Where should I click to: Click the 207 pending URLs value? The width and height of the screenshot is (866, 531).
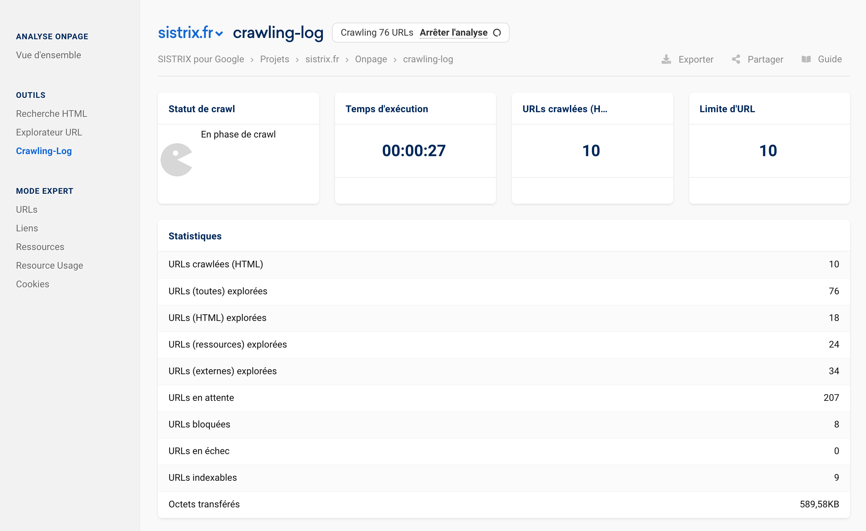click(831, 398)
